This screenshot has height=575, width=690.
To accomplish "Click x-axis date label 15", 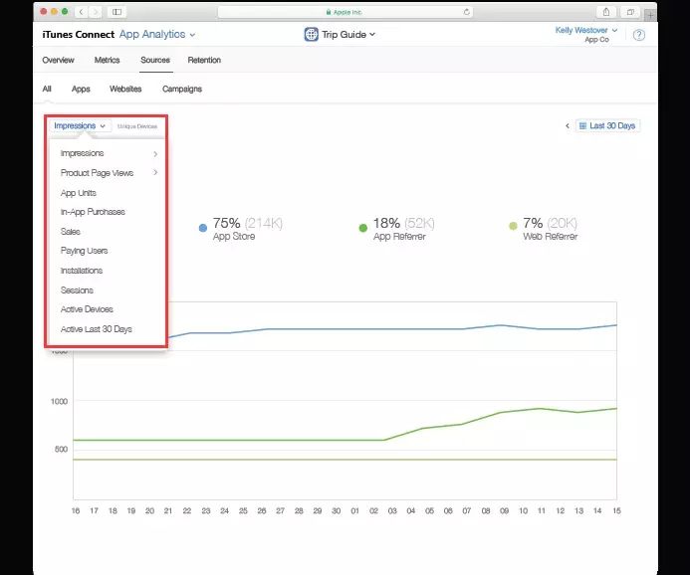I will tap(616, 510).
